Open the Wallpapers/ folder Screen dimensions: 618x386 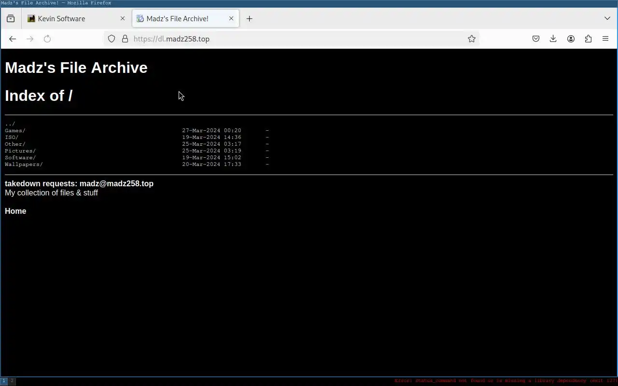coord(24,165)
